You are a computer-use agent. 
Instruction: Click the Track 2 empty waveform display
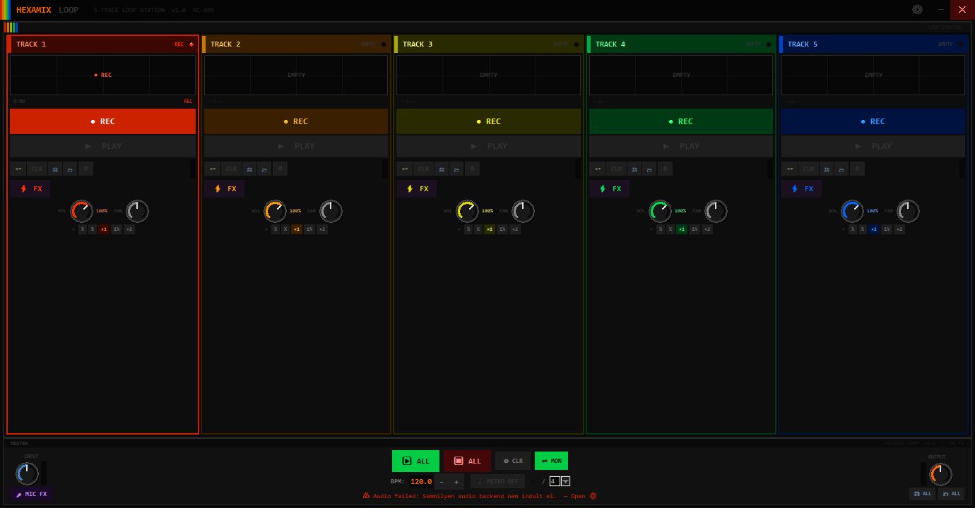click(296, 75)
